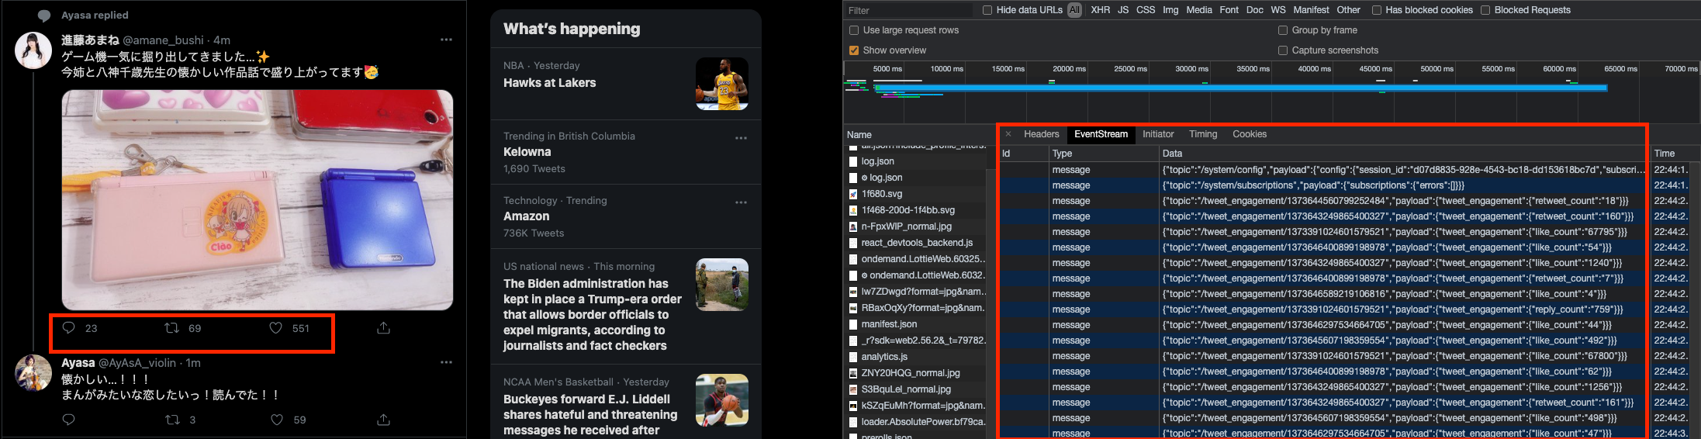Screen dimensions: 1701x439
Task: Switch to Initiator tab
Action: click(x=1158, y=134)
